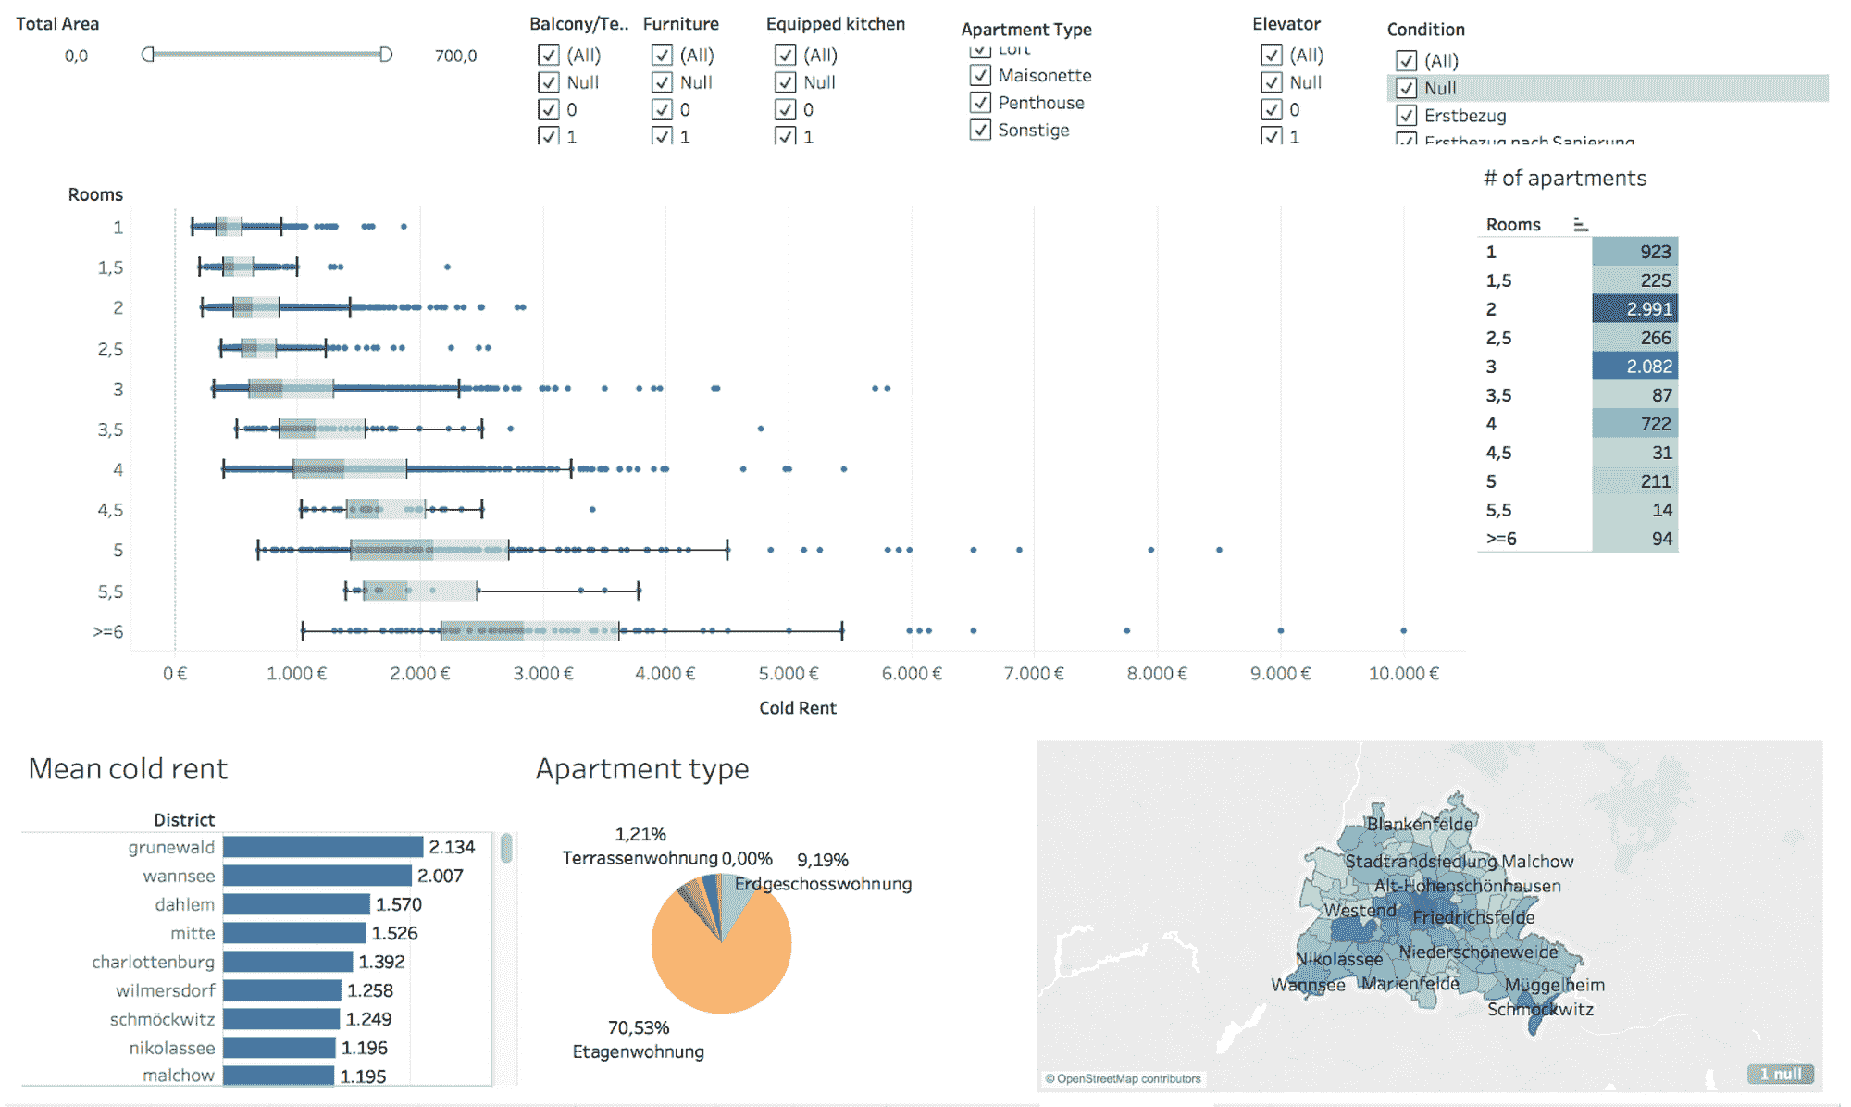Click the grunewald mean rent bar
The height and width of the screenshot is (1107, 1851).
(x=322, y=847)
